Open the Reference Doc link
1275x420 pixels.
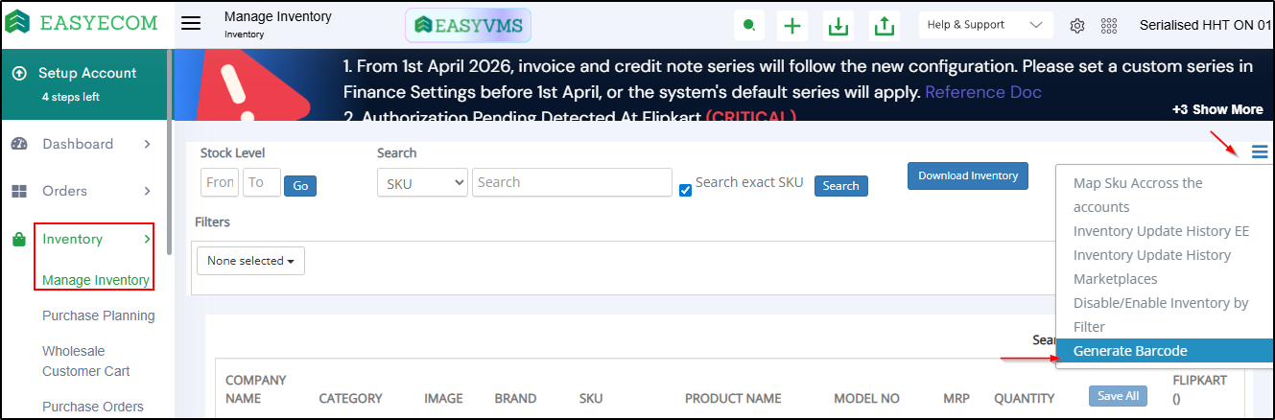click(x=983, y=93)
